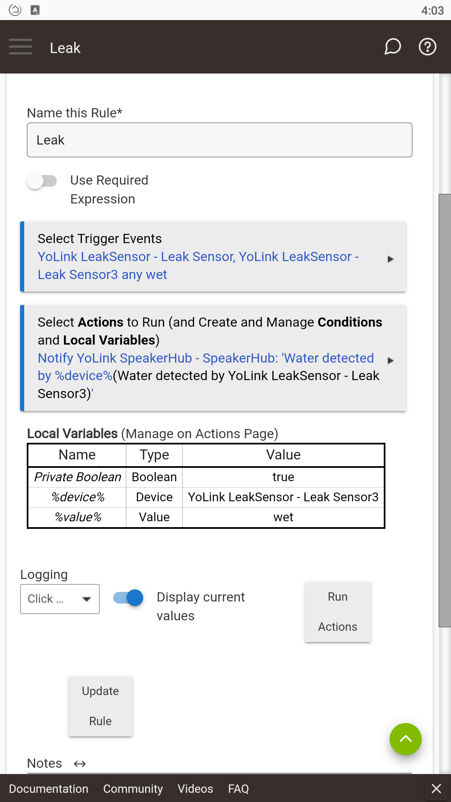Open the Notify YoLink SpeakerHub action link
The width and height of the screenshot is (451, 802).
pos(208,376)
